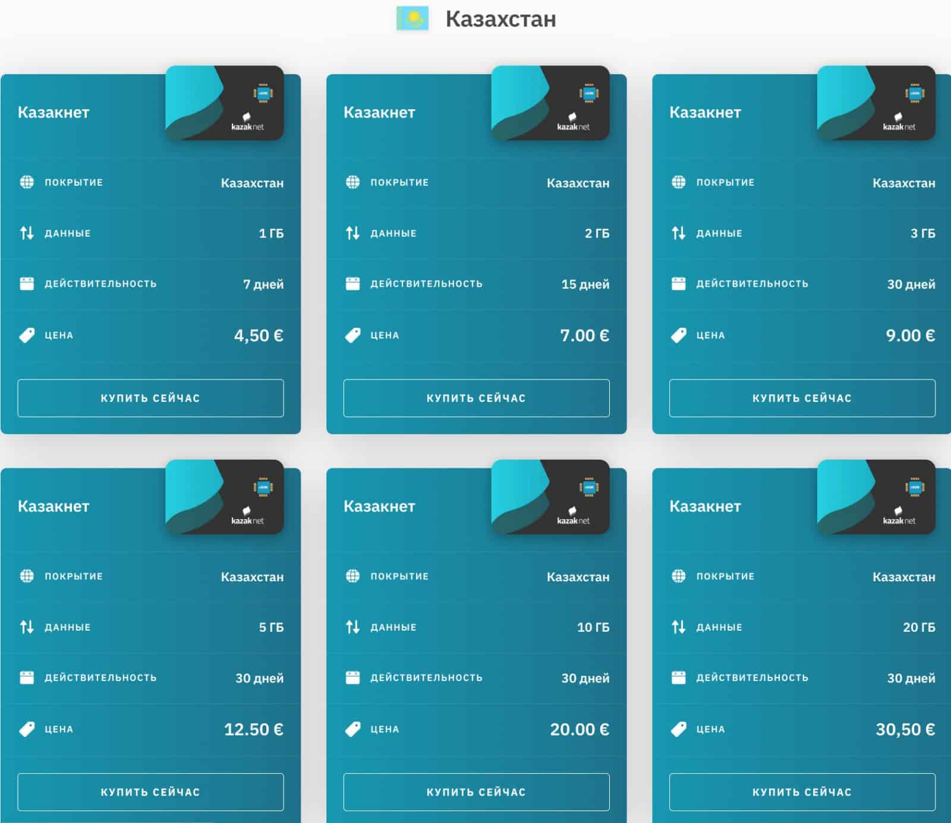Click the Казакнет title on the 9.00 € card
Image resolution: width=951 pixels, height=823 pixels.
(705, 112)
